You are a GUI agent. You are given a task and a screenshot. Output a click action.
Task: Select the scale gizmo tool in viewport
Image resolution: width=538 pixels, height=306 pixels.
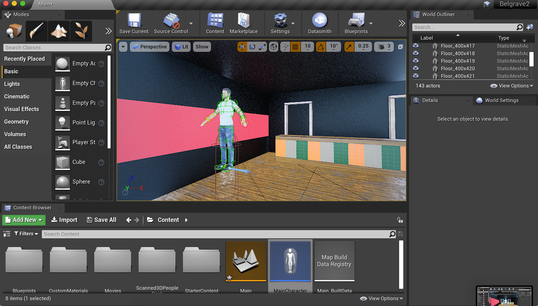click(262, 47)
